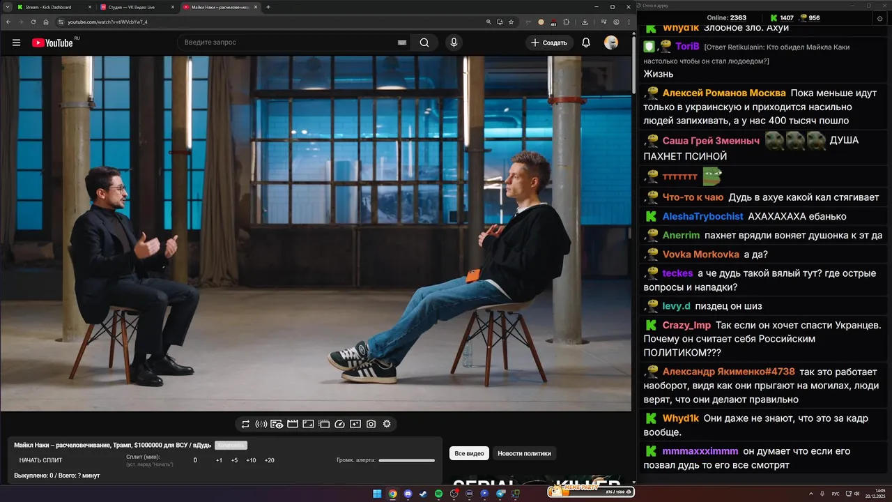Click the loop icon in player toolbar

245,424
